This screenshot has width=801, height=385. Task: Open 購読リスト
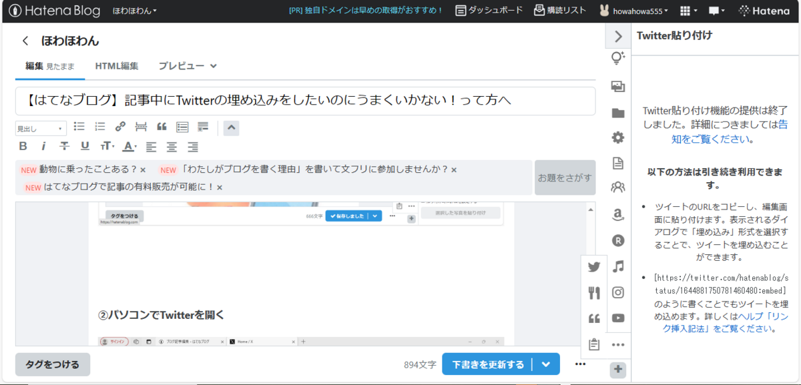click(560, 11)
